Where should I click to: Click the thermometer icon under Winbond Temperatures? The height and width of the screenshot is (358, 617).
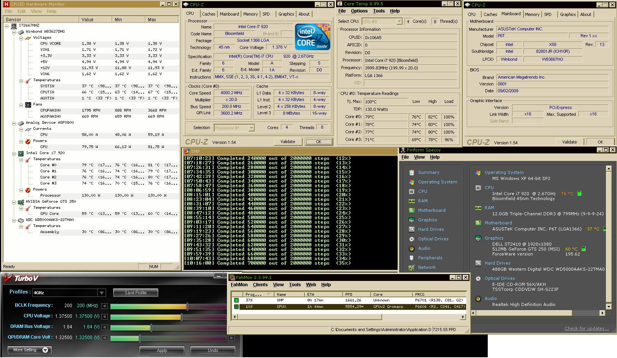(28, 80)
